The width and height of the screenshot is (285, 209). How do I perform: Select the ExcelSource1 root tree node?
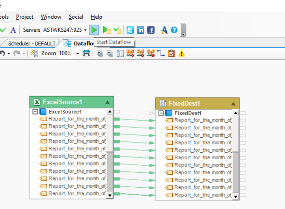tap(65, 112)
